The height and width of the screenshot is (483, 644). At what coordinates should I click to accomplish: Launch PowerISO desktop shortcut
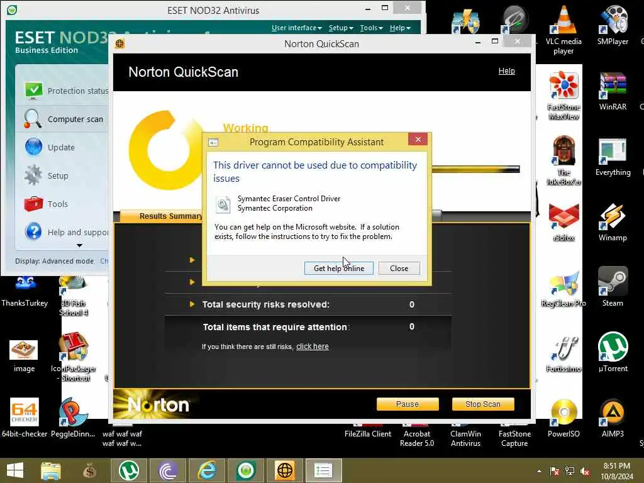pyautogui.click(x=563, y=418)
